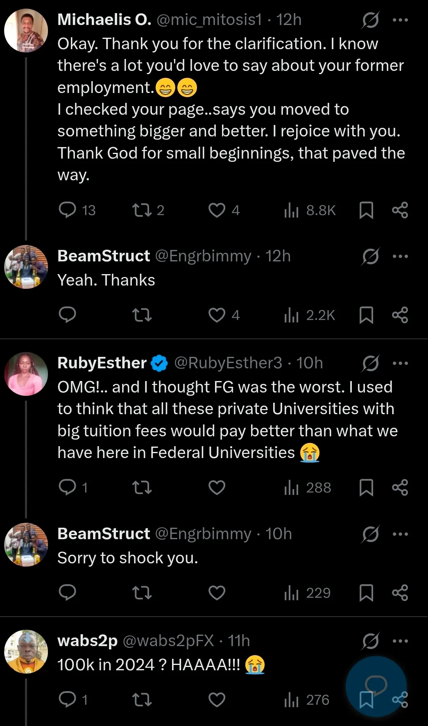Bookmark BeamStruct's "Sorry to shock you" tweet
The image size is (428, 726).
click(366, 593)
